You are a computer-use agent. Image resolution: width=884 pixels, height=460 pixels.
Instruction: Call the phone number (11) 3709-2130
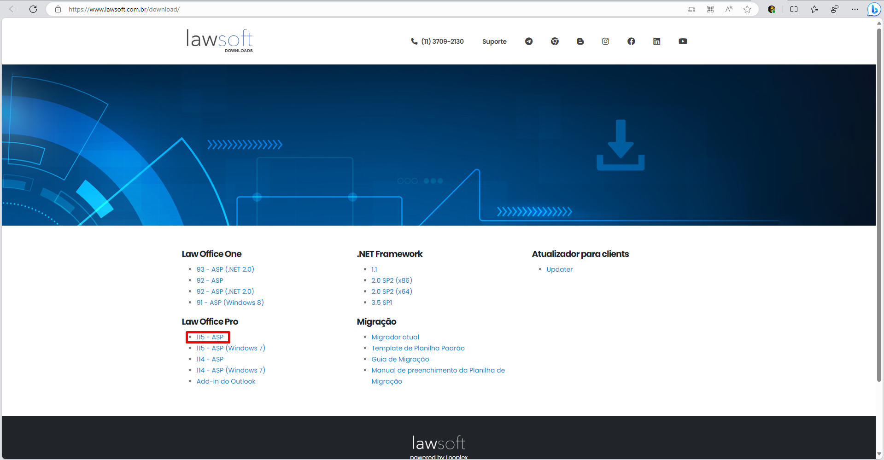(x=437, y=41)
